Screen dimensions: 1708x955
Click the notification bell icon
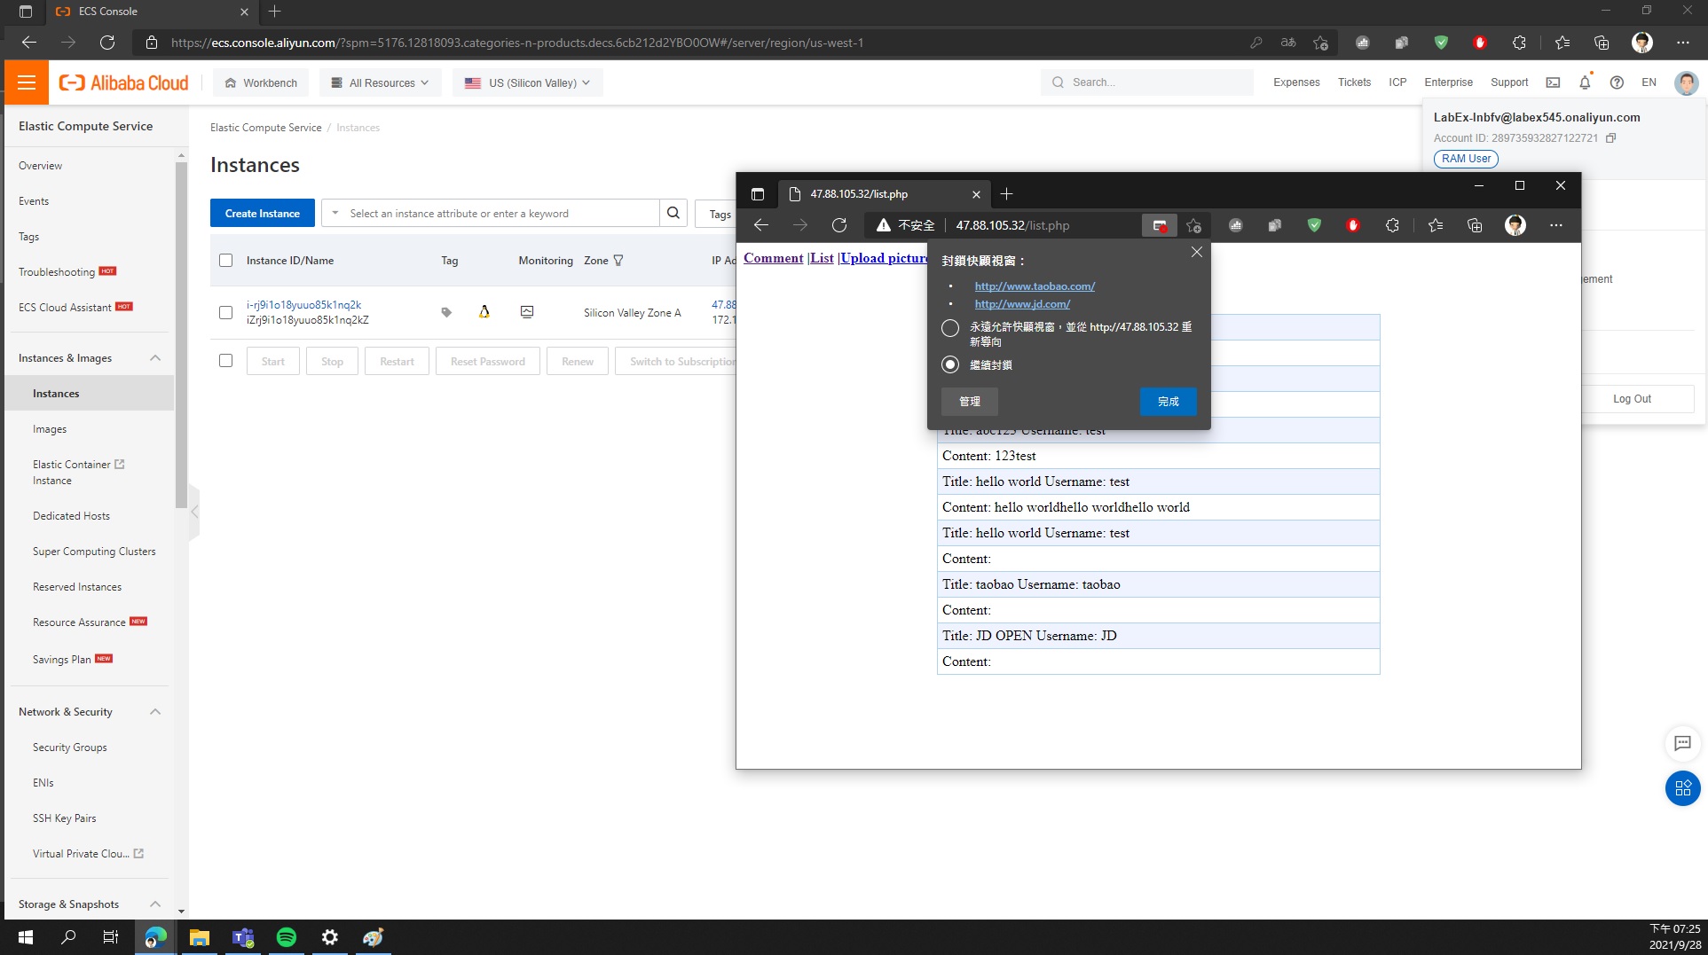1585,82
